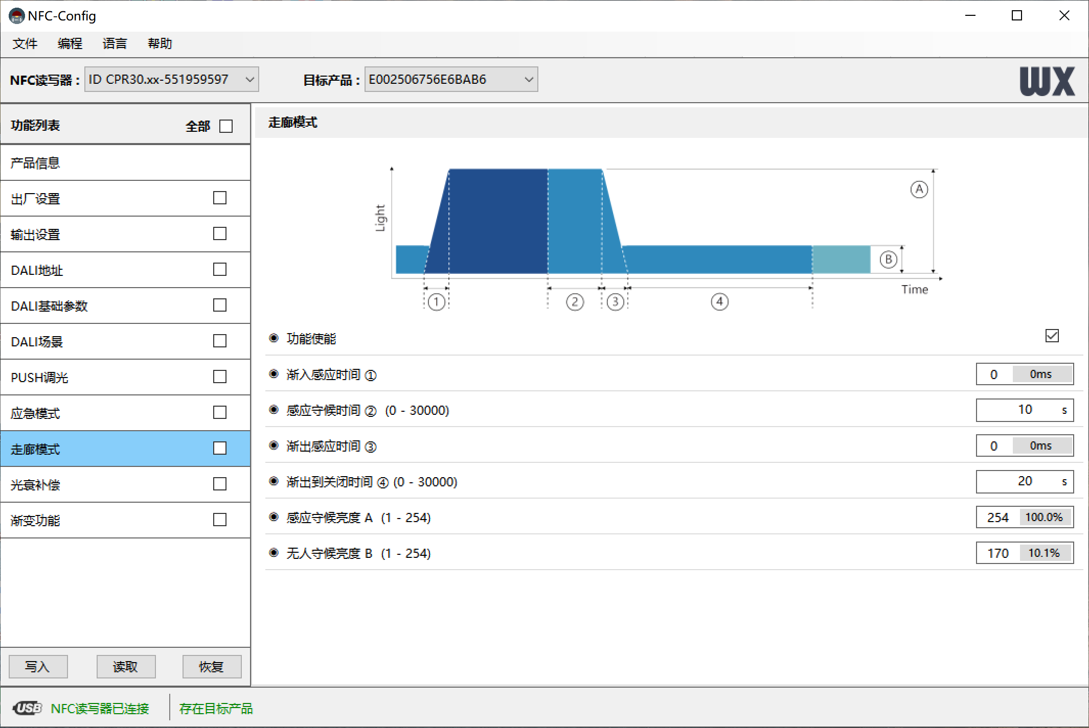Check the 出厂设置 checkbox

pyautogui.click(x=220, y=198)
